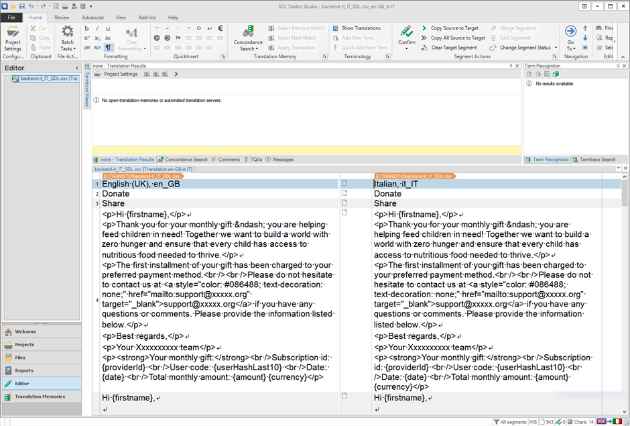Expand the Confirm dropdown arrow
The width and height of the screenshot is (630, 426).
[407, 49]
